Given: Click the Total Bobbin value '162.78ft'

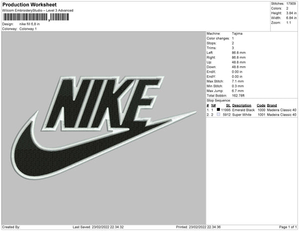Looking at the screenshot, I should tap(238, 96).
